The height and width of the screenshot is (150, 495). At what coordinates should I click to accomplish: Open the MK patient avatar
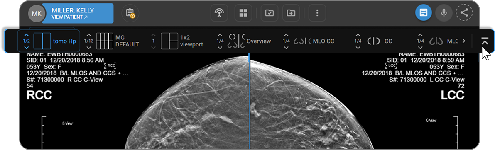point(37,14)
